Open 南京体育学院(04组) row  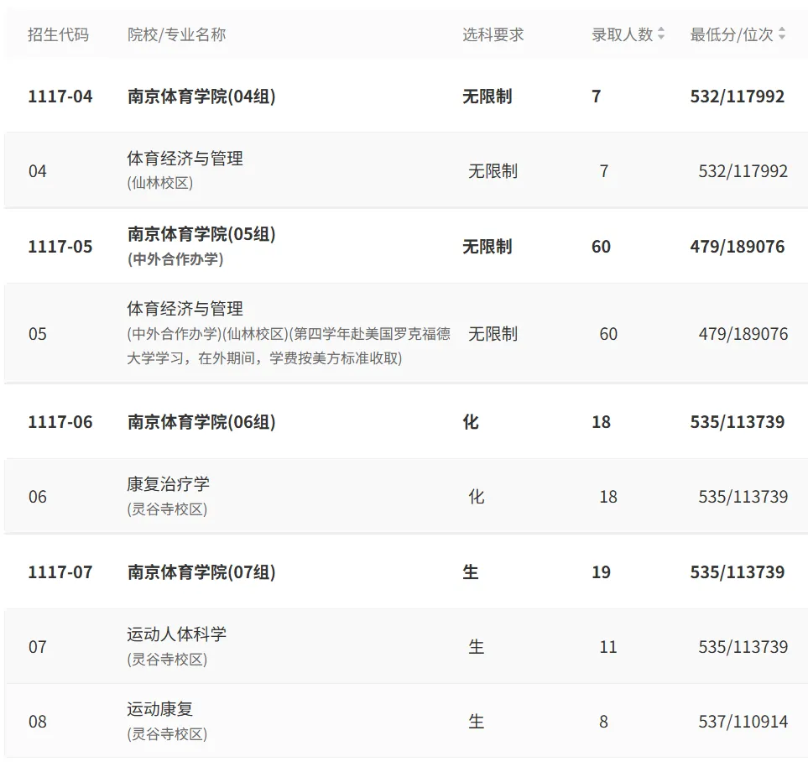(201, 97)
